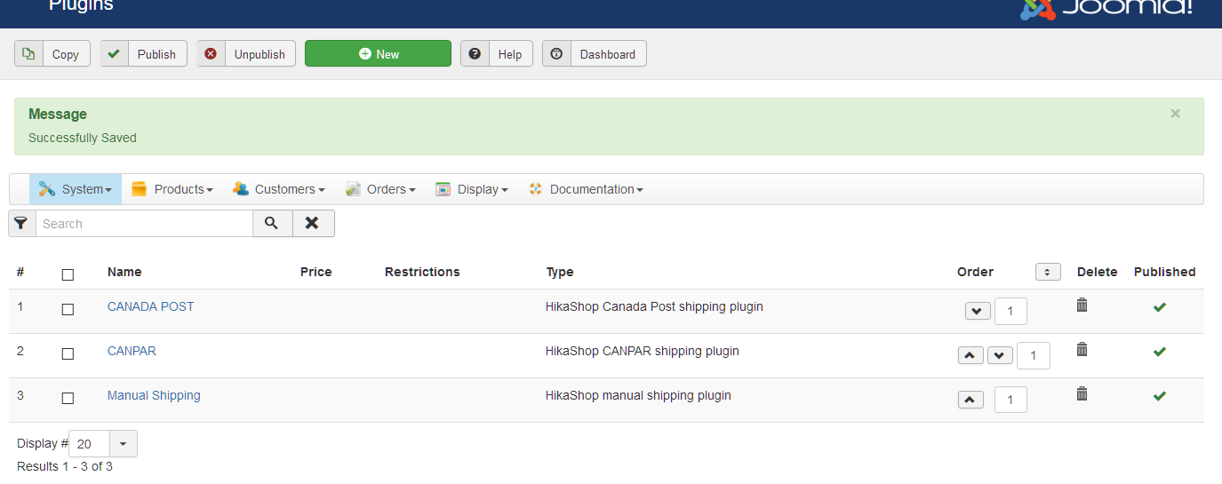Tick the select-all checkbox in header
The image size is (1222, 484).
pos(68,274)
